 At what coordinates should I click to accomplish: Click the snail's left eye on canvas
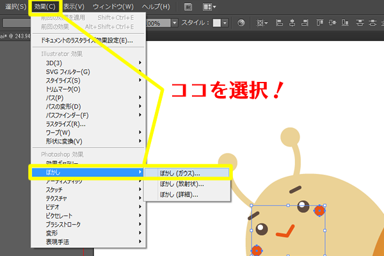(262, 228)
